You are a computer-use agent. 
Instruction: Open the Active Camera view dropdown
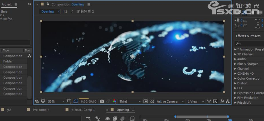coord(170,101)
